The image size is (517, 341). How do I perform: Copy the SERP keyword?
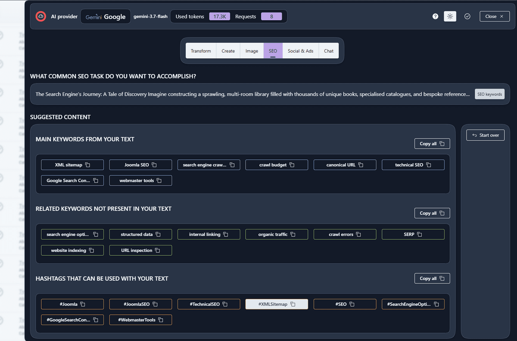coord(413,234)
